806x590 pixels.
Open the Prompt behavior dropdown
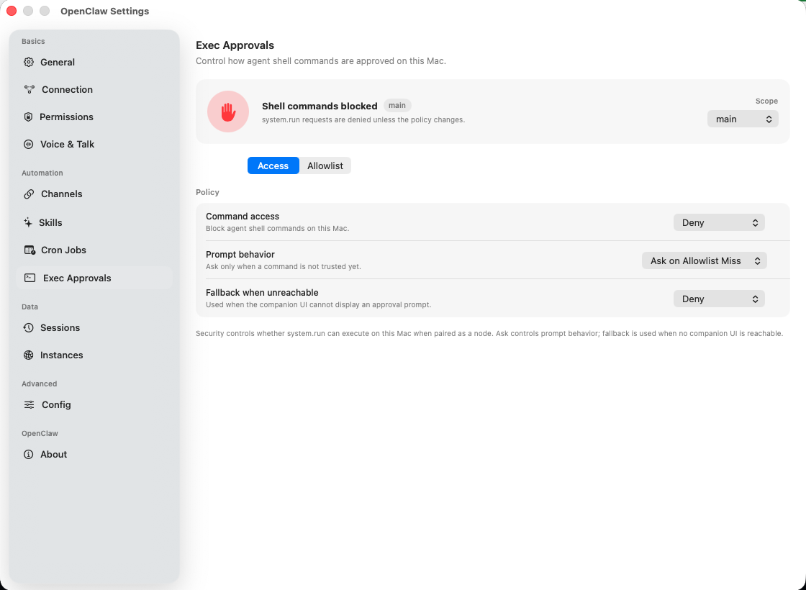(x=705, y=260)
